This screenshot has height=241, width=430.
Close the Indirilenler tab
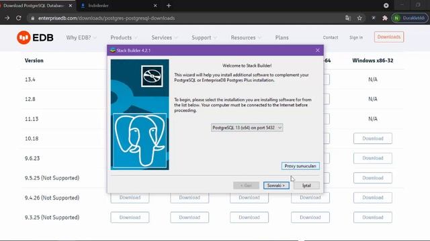(x=155, y=5)
